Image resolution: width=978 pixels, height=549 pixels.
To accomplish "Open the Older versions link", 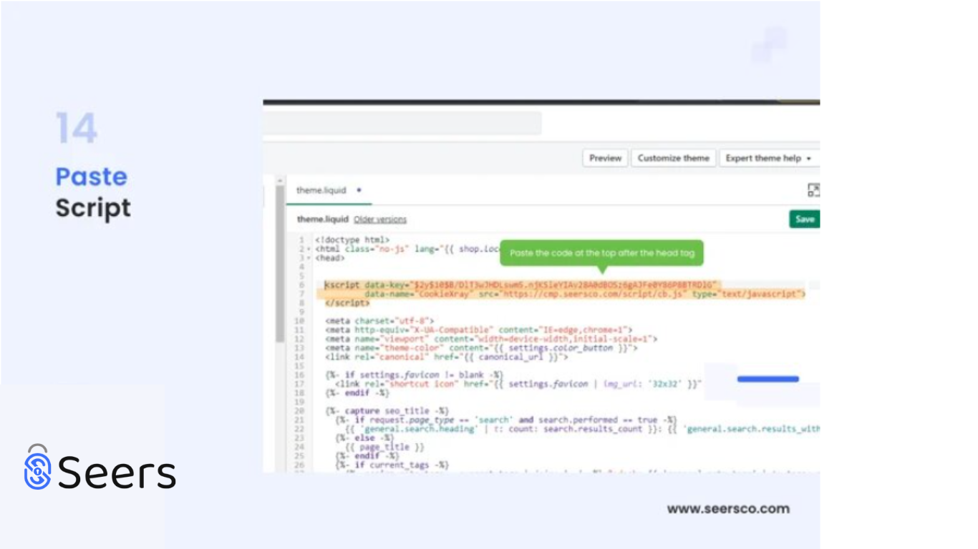I will click(x=380, y=219).
